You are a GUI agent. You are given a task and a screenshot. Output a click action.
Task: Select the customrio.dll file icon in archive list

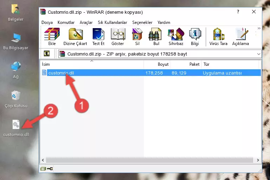(44, 72)
